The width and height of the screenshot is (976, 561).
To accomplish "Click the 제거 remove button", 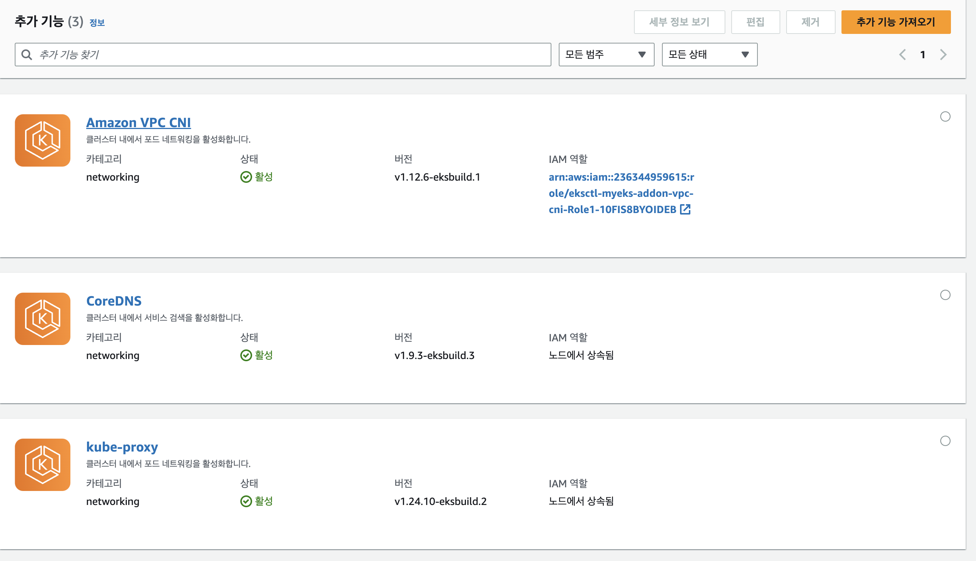I will (x=811, y=22).
